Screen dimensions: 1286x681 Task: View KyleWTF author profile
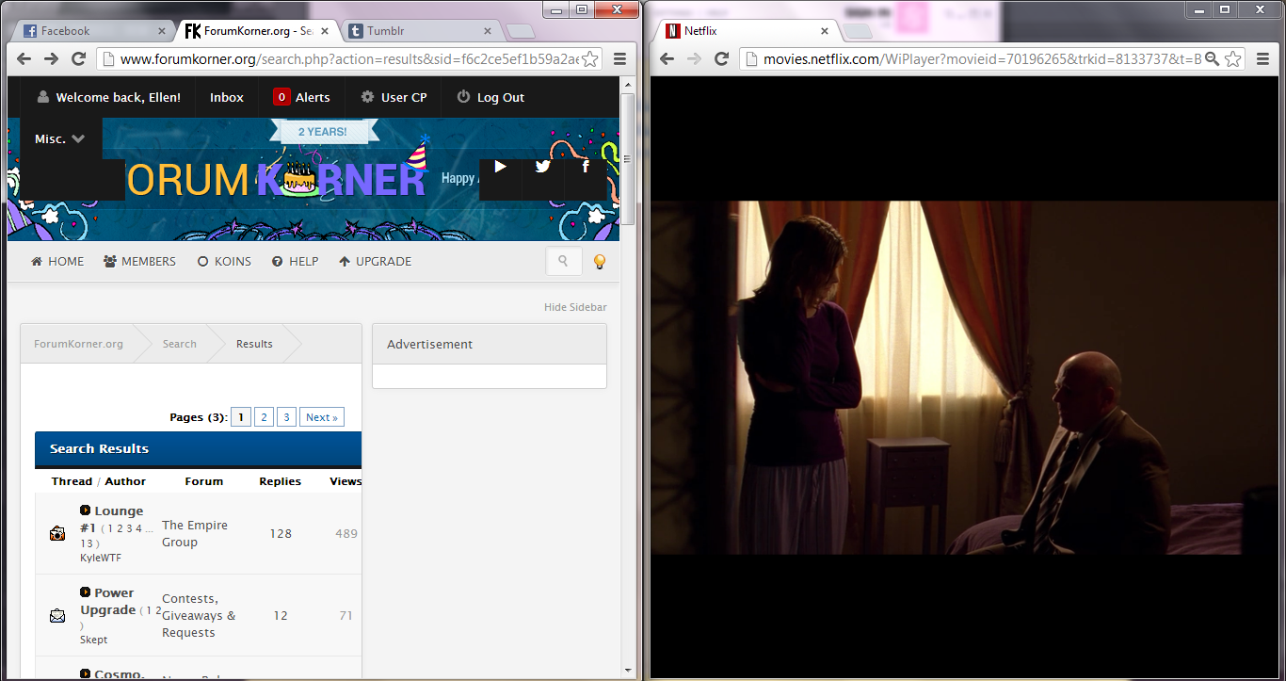coord(101,558)
